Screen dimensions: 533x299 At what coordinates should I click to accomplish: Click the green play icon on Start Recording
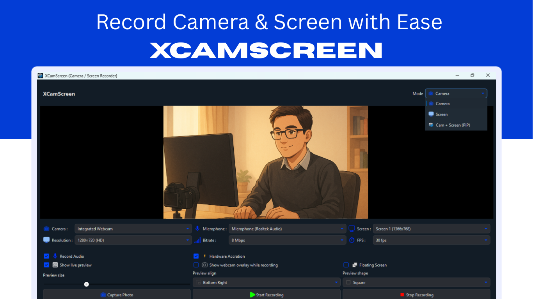pos(252,295)
